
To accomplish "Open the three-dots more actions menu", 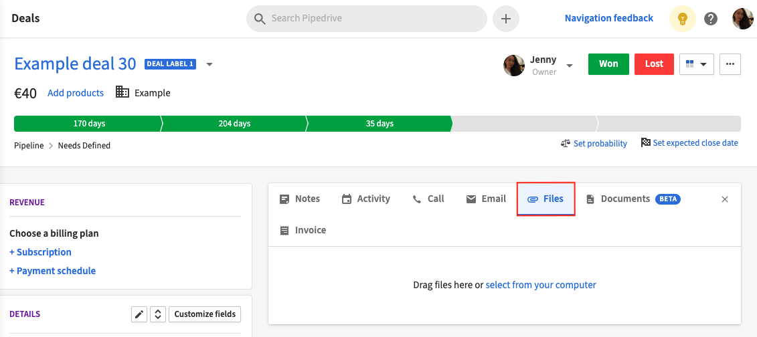I will (730, 64).
